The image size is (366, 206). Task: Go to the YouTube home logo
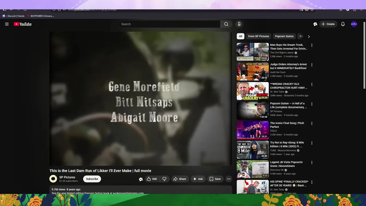point(23,24)
